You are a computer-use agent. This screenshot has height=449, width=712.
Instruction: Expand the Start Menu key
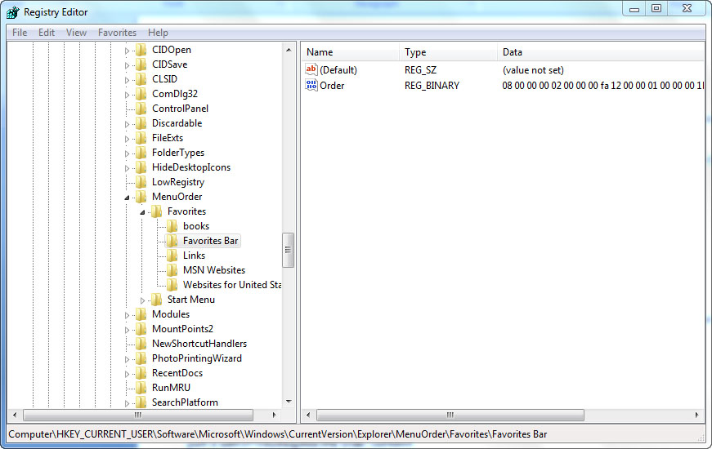click(x=142, y=300)
